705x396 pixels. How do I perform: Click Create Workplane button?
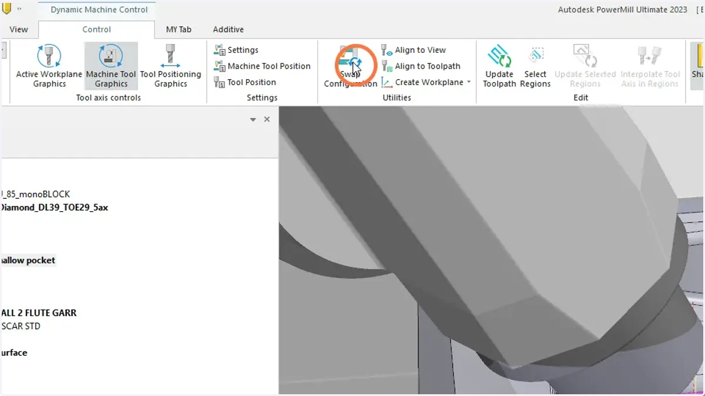coord(422,82)
